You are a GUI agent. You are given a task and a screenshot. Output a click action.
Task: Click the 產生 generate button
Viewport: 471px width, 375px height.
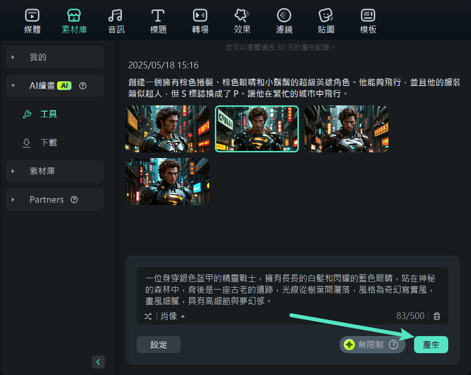pos(431,345)
